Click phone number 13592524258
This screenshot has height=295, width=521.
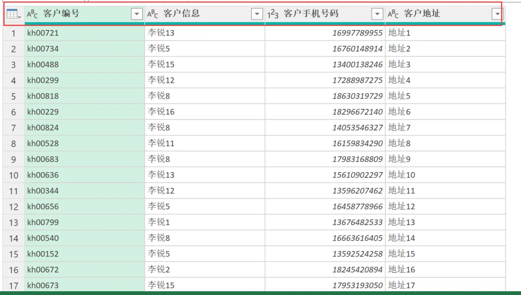click(357, 254)
